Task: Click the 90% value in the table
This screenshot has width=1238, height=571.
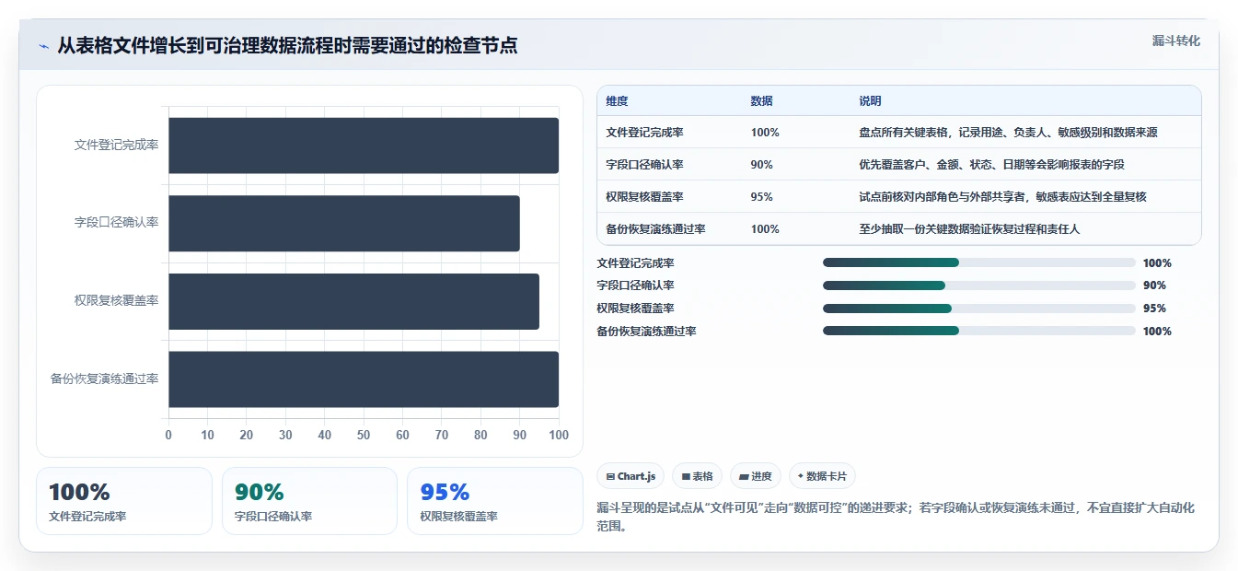Action: (x=761, y=165)
